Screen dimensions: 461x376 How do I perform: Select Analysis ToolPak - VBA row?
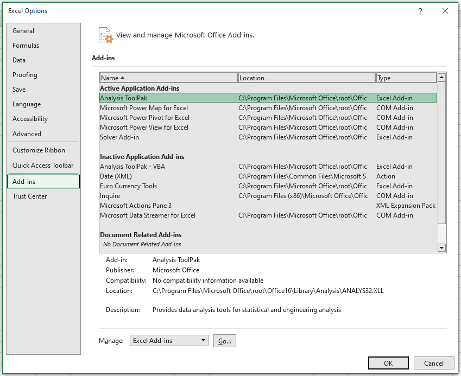[x=268, y=167]
